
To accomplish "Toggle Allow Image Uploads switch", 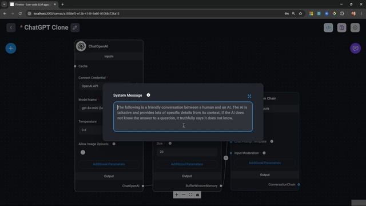I will pyautogui.click(x=83, y=152).
